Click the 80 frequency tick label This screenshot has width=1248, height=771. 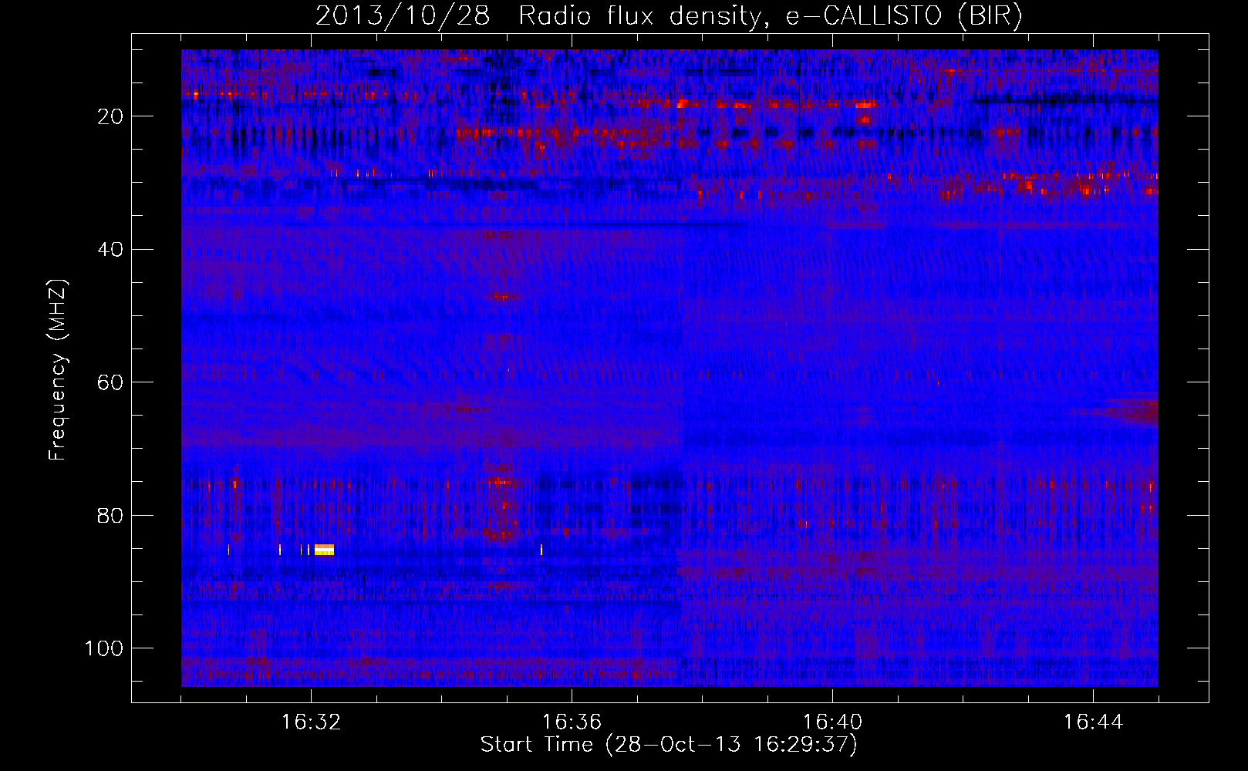[110, 516]
